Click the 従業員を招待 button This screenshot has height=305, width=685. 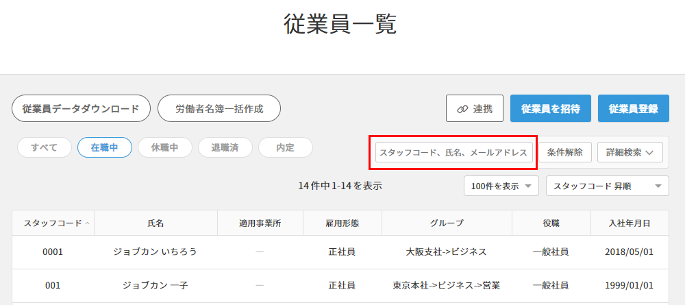pyautogui.click(x=551, y=108)
